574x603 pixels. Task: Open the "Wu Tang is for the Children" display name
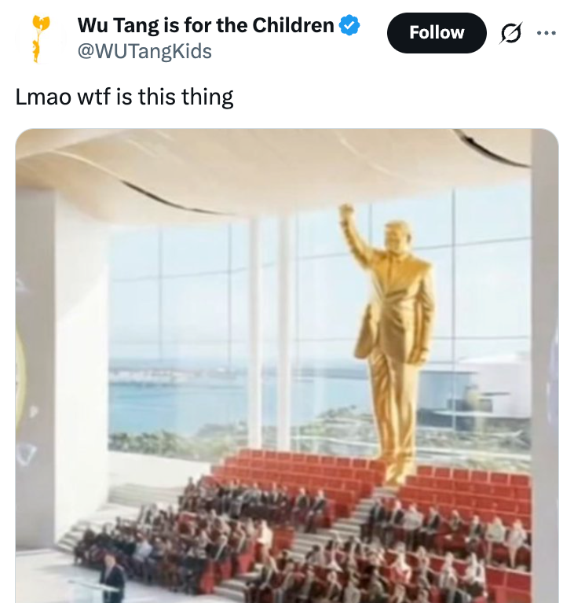pos(206,25)
